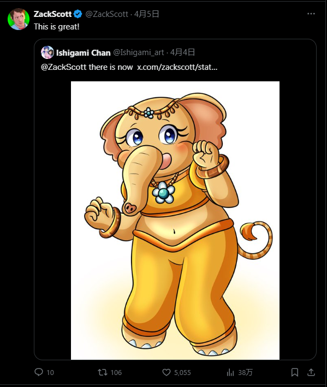Click the blue verified badge
This screenshot has width=327, height=387.
click(78, 14)
